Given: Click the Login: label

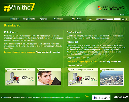Looking at the screenshot, I should coord(90,19).
